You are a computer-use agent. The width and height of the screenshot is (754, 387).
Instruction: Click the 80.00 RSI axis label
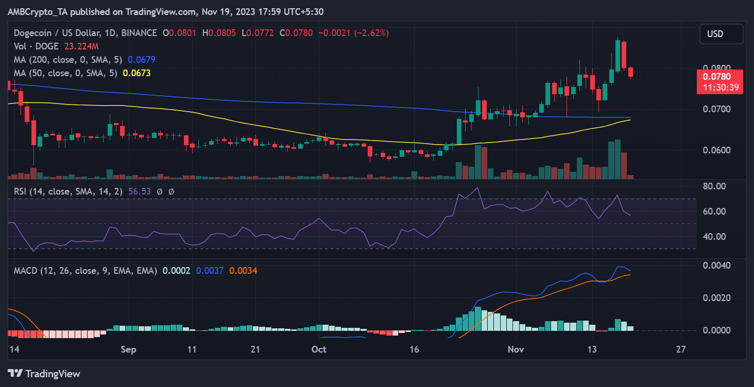click(715, 186)
